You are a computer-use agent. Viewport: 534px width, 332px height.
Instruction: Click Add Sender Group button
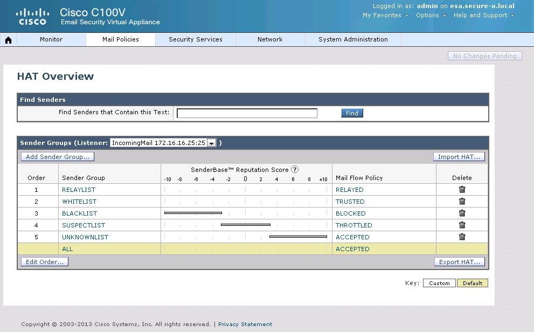tap(58, 157)
